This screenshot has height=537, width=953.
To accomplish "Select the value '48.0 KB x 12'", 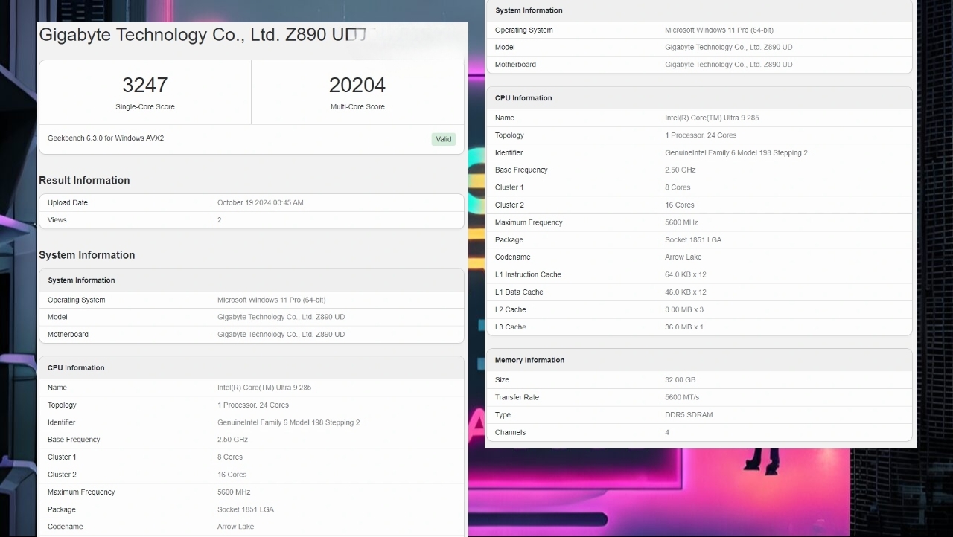I will pyautogui.click(x=686, y=292).
